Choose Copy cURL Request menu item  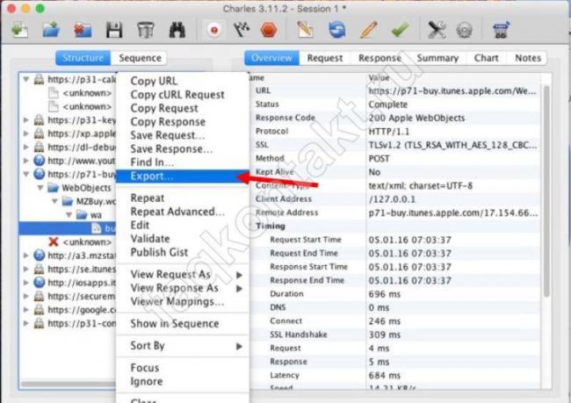click(183, 95)
